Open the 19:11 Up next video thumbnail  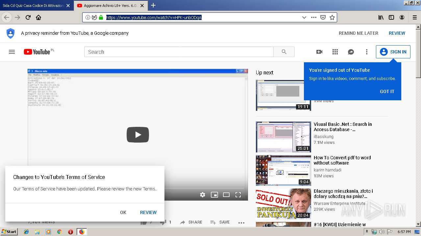click(x=284, y=95)
